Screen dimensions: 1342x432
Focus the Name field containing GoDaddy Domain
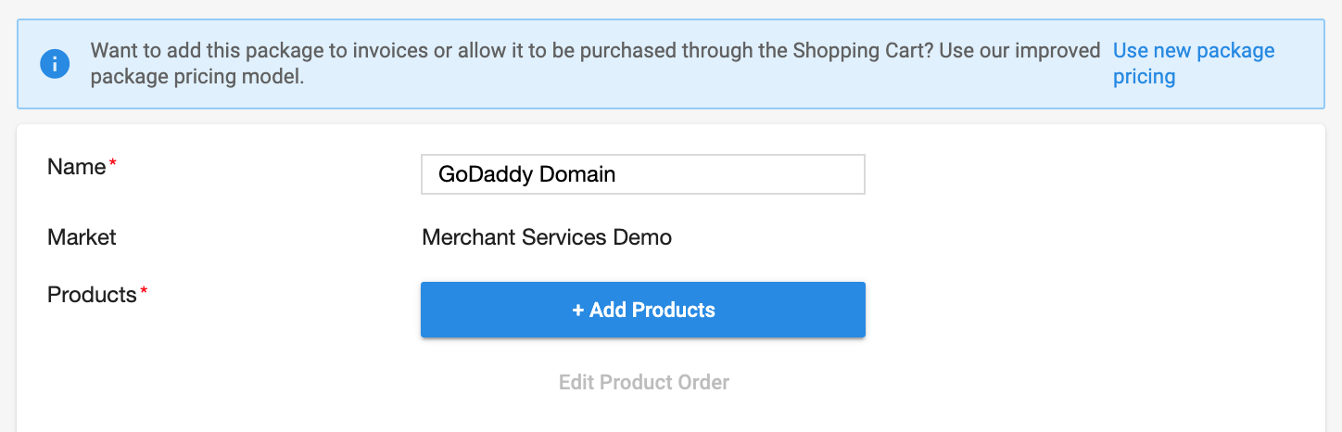tap(642, 174)
